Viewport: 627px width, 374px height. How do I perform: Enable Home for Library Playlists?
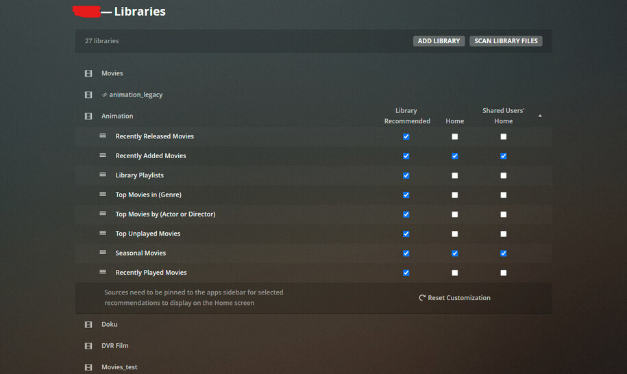[x=454, y=175]
